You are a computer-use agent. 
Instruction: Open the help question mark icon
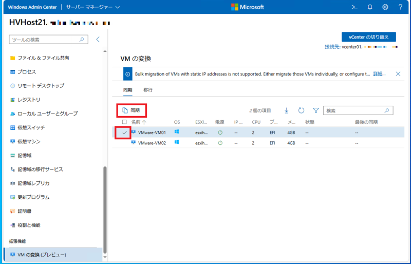(x=400, y=7)
